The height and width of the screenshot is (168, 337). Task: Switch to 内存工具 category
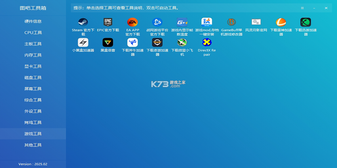[x=33, y=55]
